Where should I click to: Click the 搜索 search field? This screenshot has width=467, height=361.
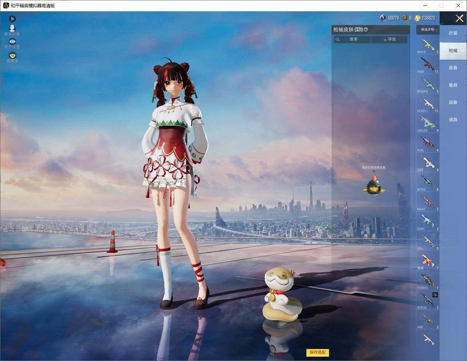pyautogui.click(x=352, y=39)
